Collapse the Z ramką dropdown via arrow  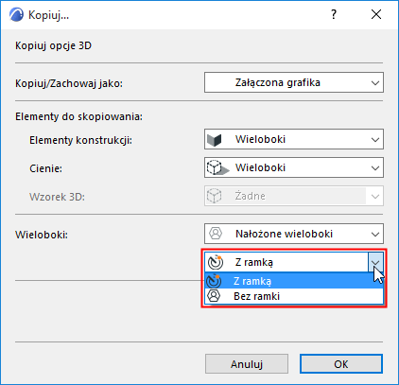375,262
